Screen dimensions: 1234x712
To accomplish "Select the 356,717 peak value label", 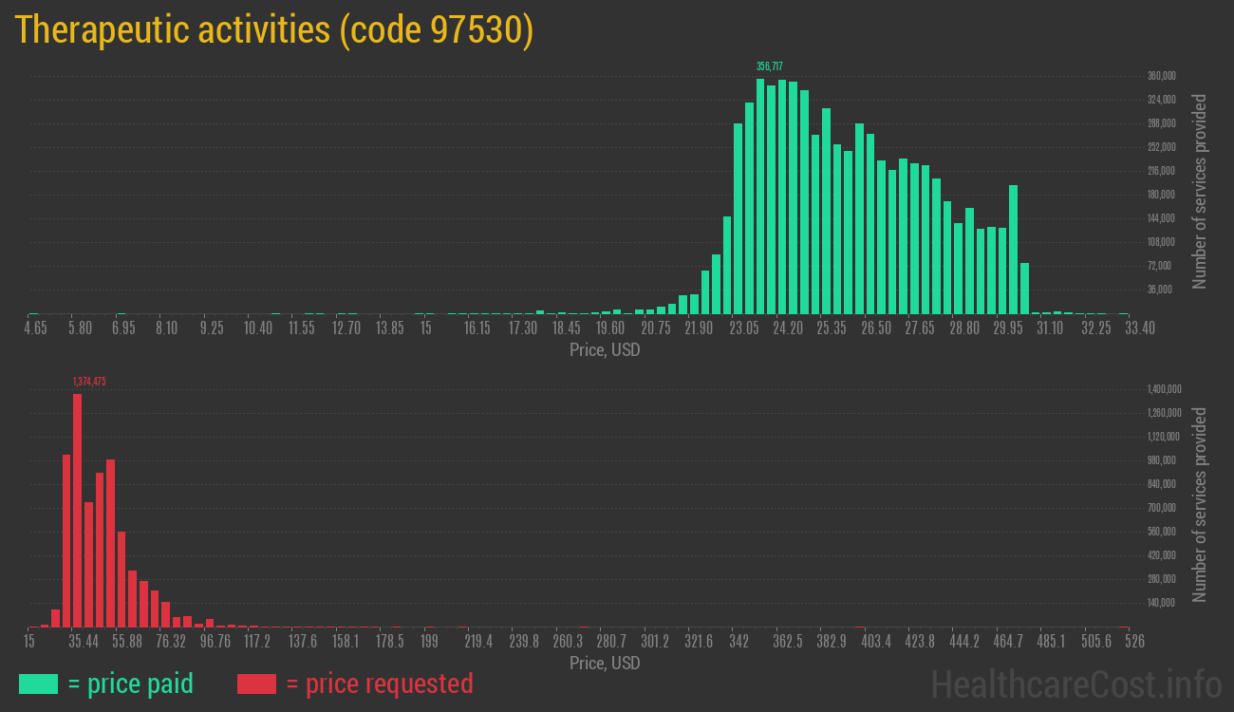I will (x=769, y=66).
